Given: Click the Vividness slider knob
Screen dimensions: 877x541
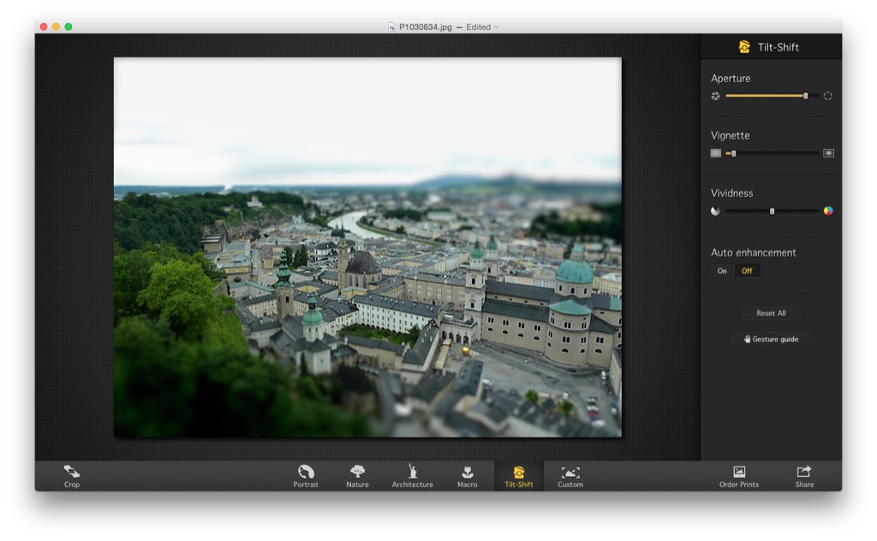Looking at the screenshot, I should pyautogui.click(x=772, y=211).
